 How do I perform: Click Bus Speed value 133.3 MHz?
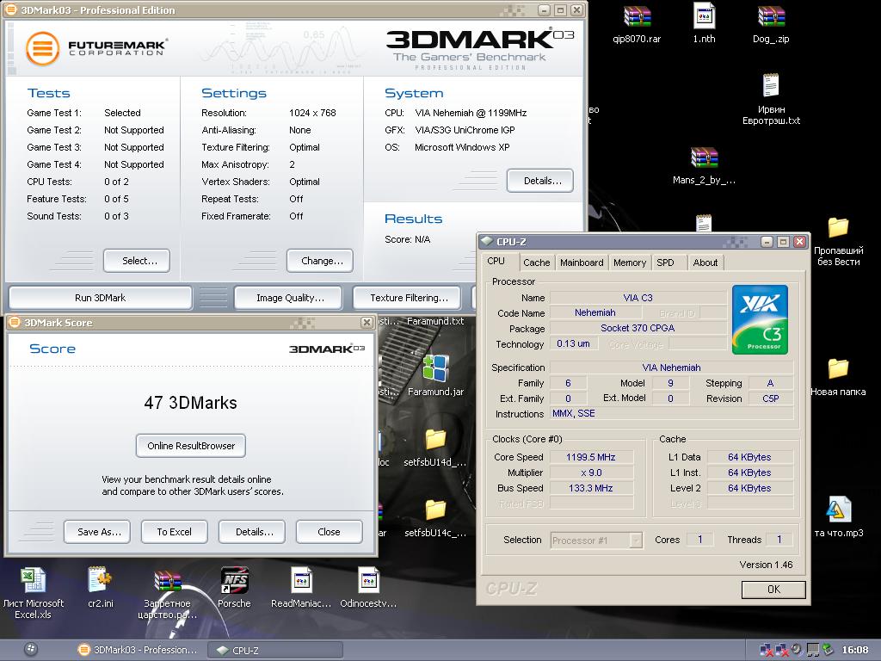(x=591, y=488)
